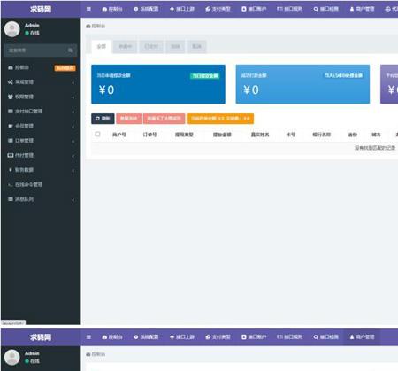Click the sidebar 控制台 dashboard icon
Image resolution: width=398 pixels, height=371 pixels.
[x=11, y=67]
